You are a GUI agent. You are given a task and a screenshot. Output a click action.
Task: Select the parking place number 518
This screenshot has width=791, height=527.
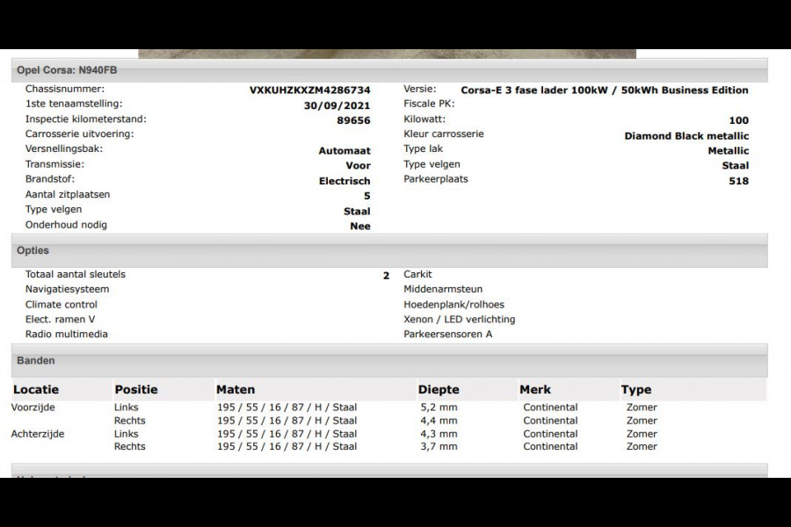738,181
